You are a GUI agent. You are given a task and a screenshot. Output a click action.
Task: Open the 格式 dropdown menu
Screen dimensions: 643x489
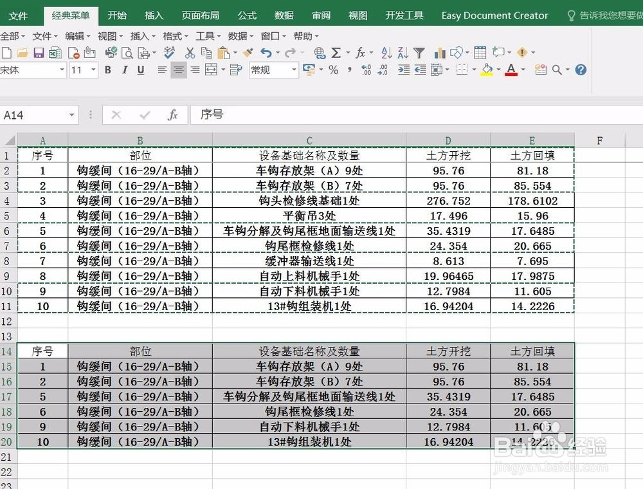point(176,36)
